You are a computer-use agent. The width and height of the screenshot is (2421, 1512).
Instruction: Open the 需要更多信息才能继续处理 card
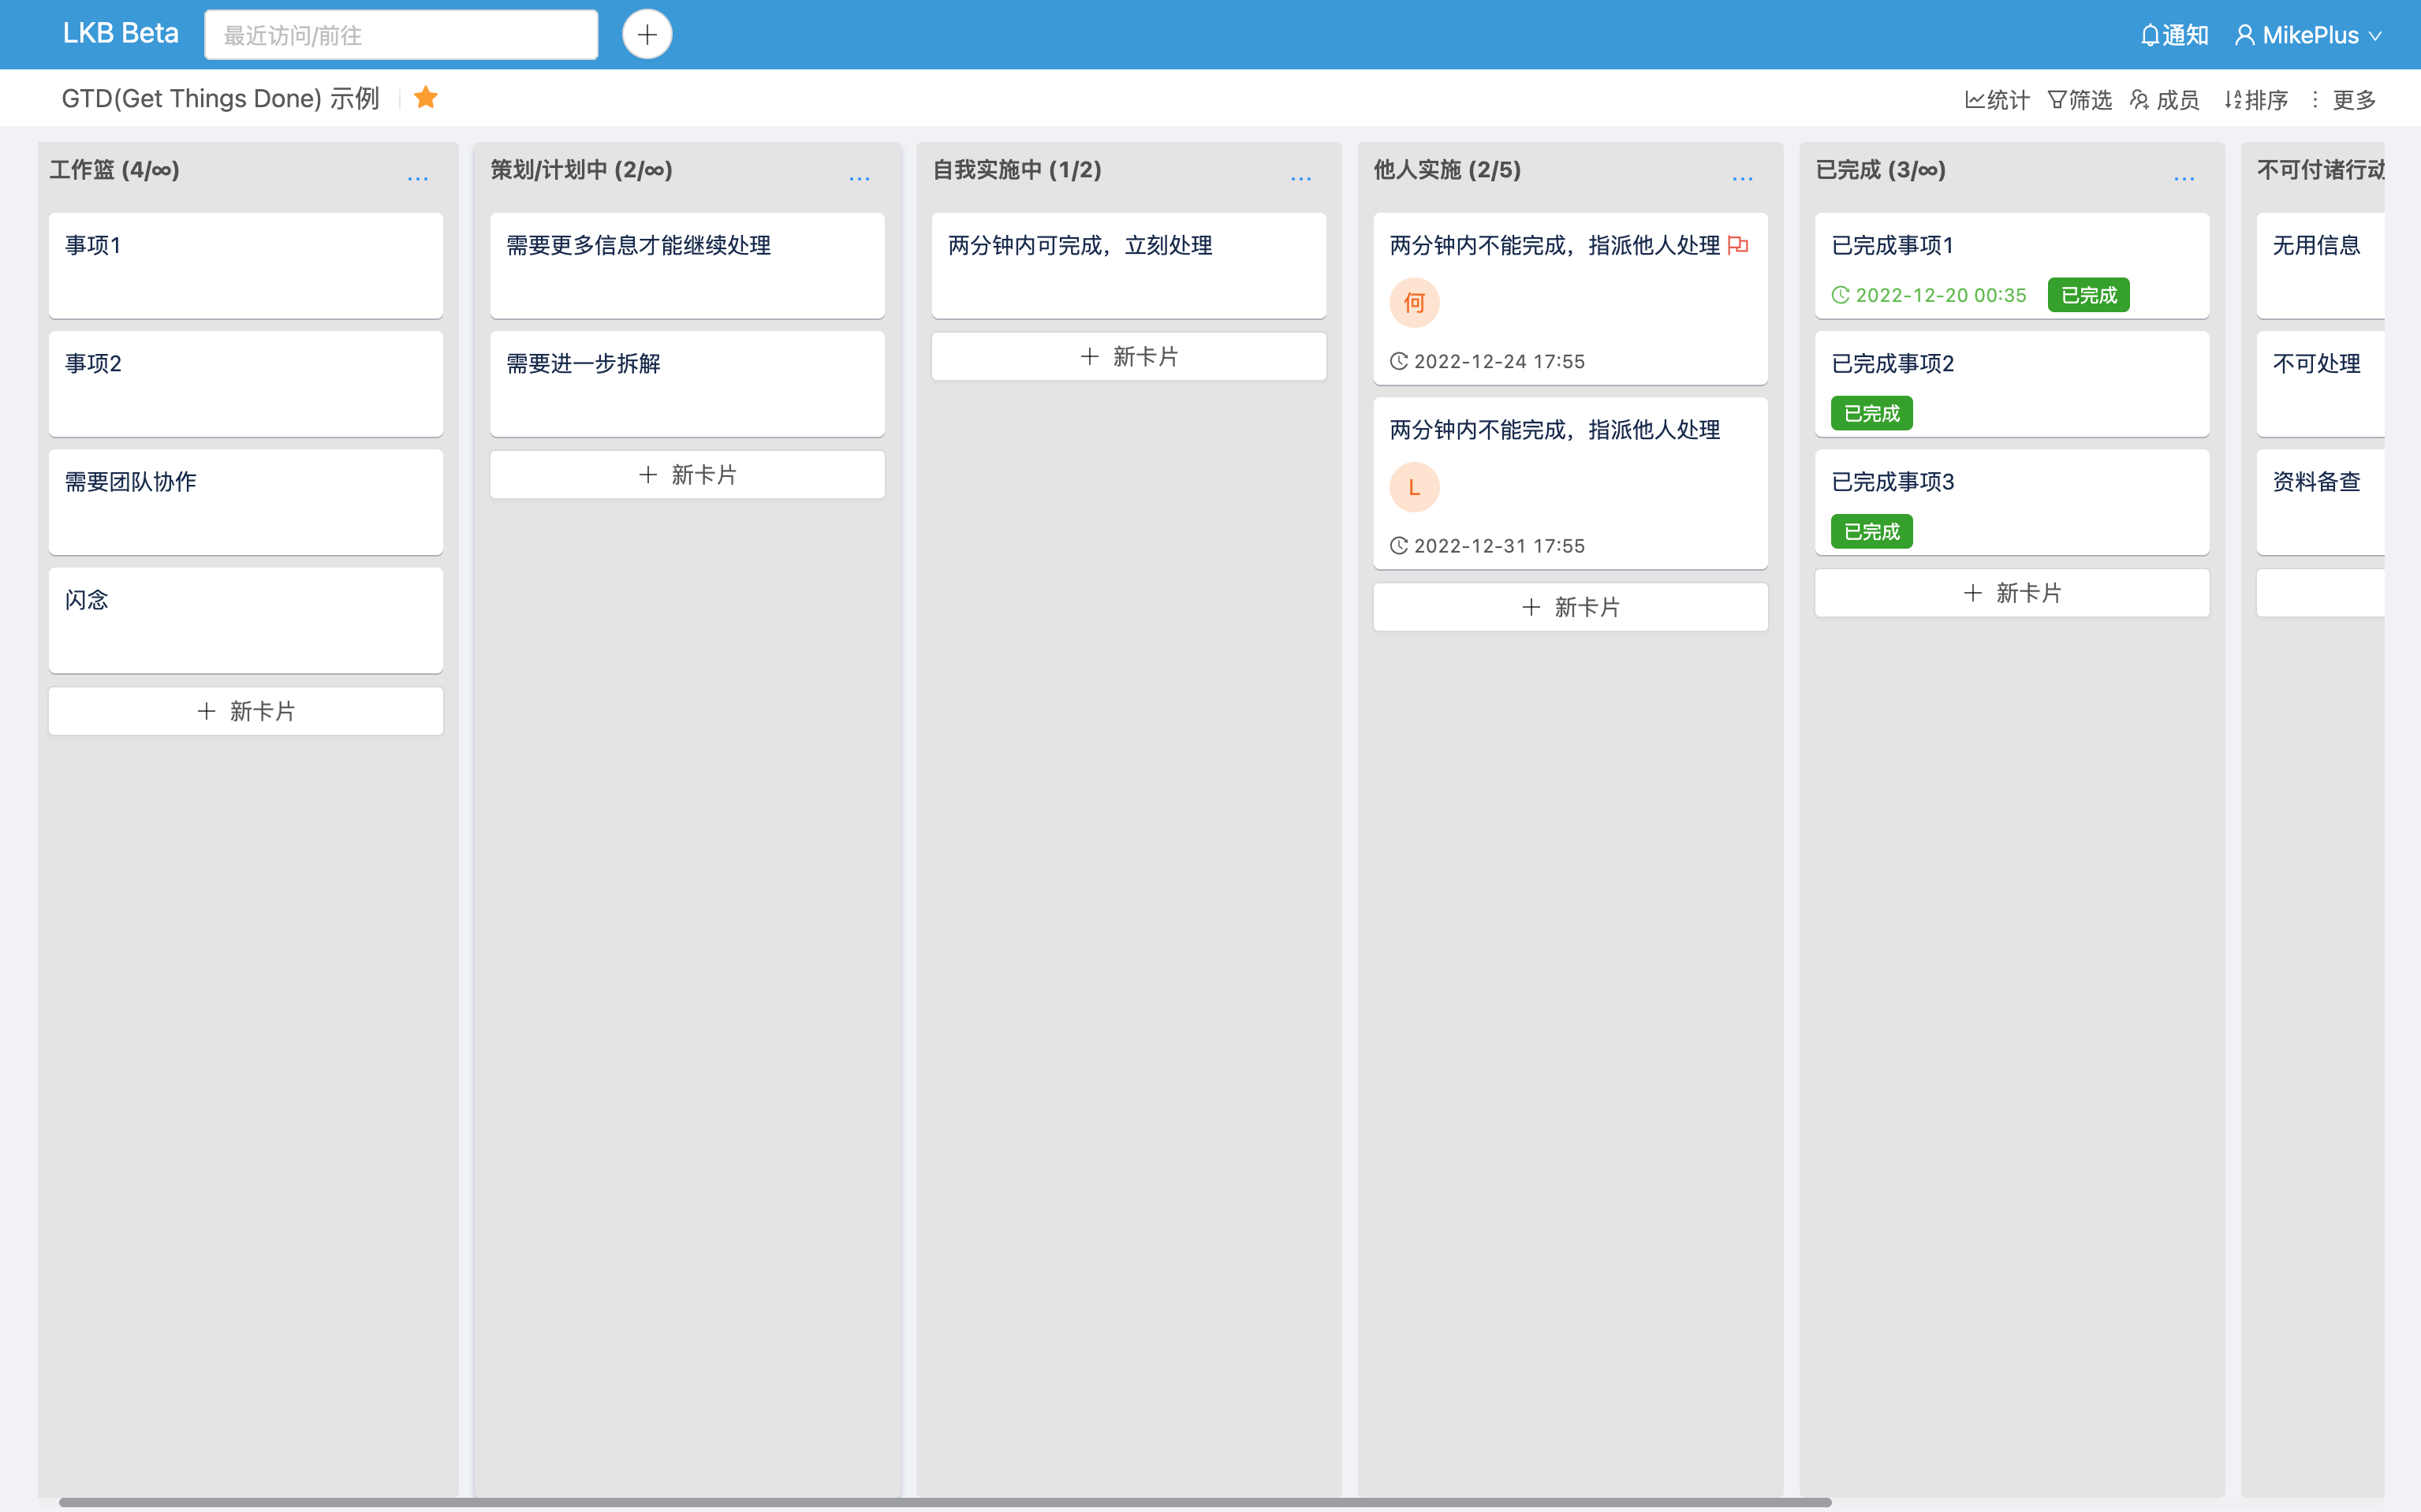[688, 265]
